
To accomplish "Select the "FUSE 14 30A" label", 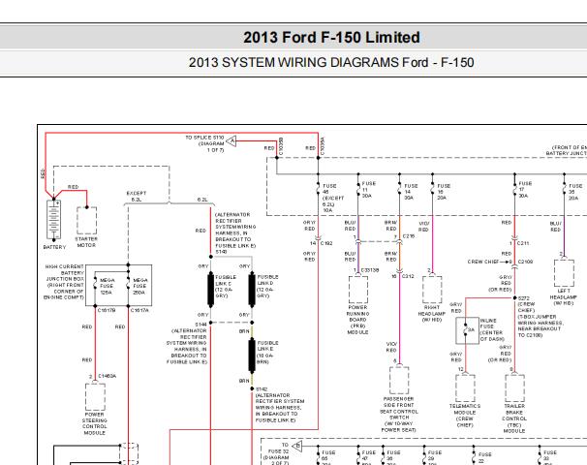I will point(411,192).
